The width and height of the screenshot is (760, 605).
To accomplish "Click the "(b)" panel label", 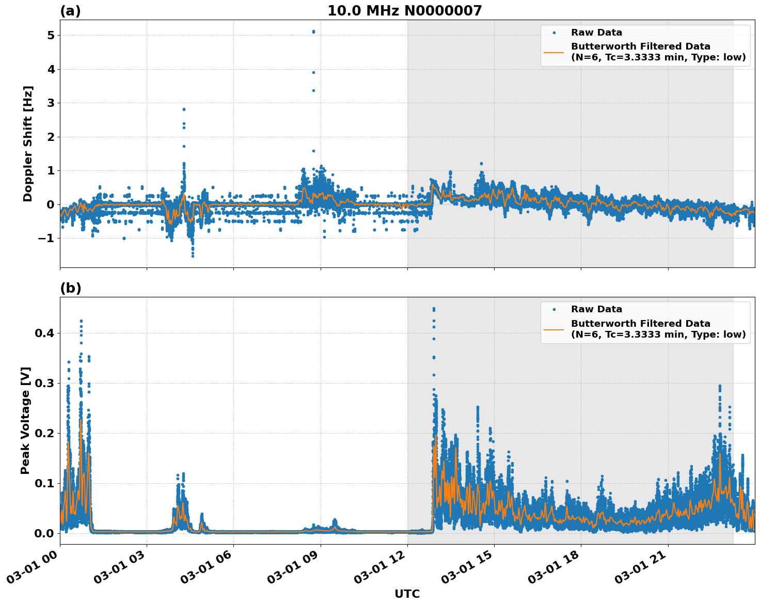I will [71, 288].
